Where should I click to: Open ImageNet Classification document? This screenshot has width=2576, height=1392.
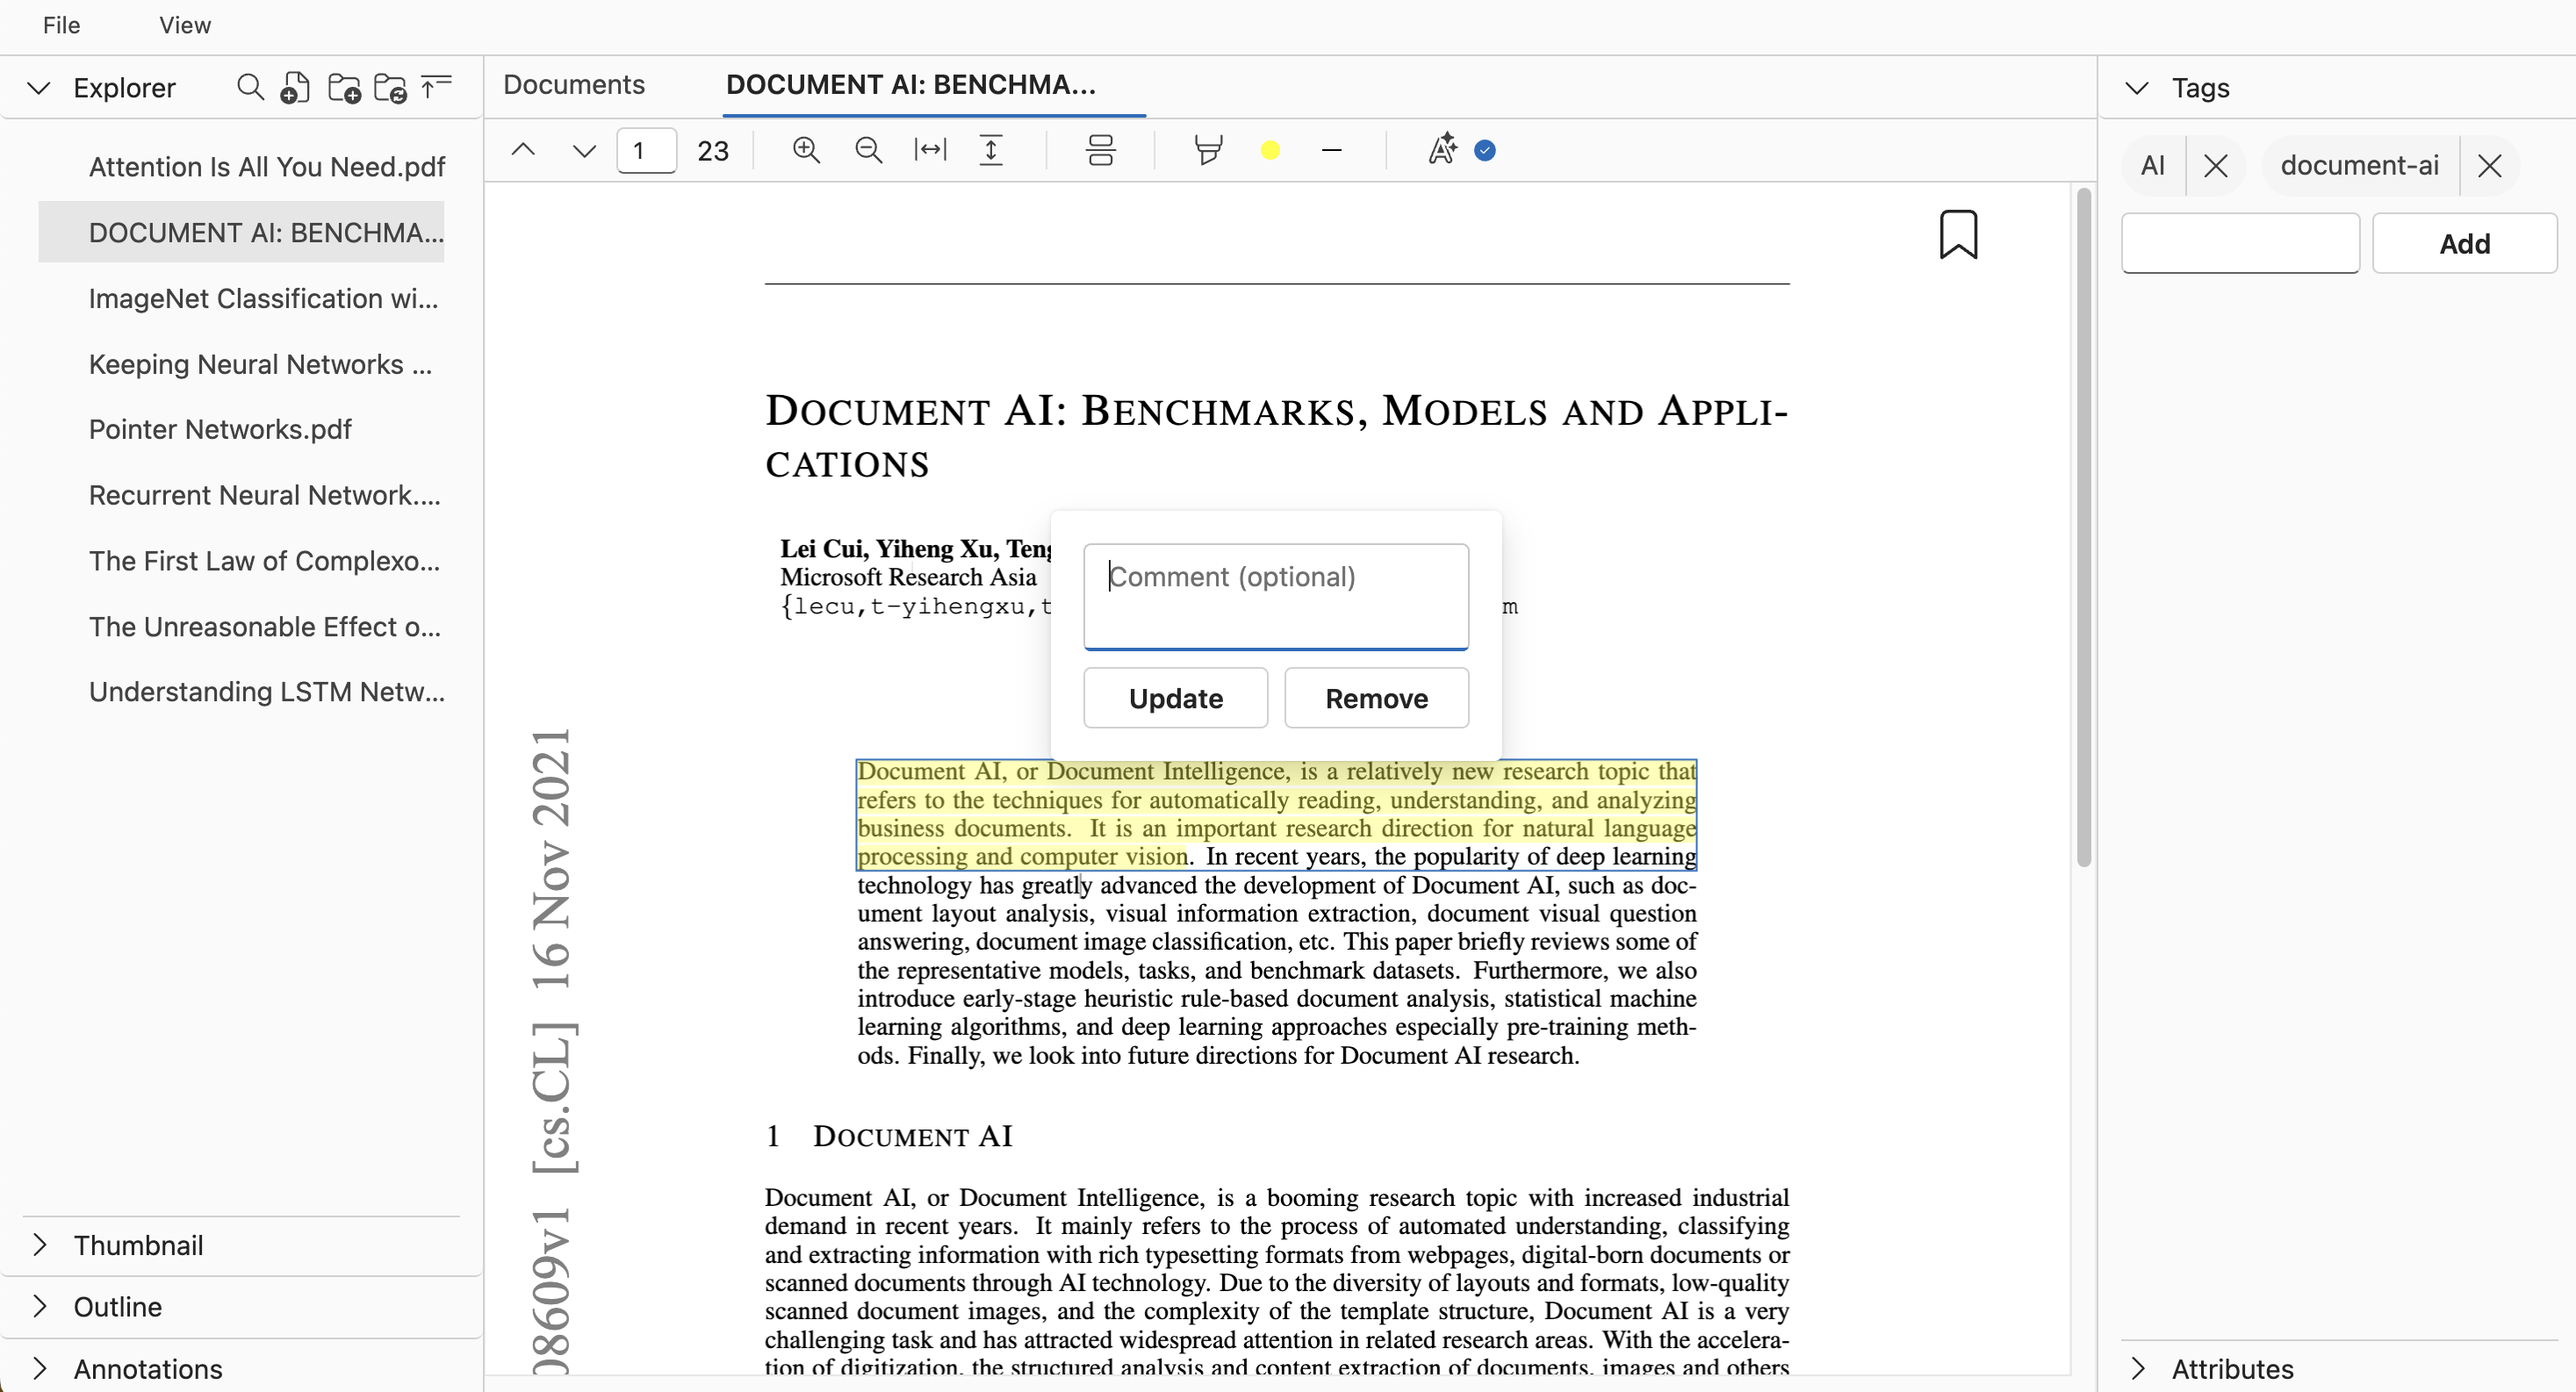click(x=263, y=298)
